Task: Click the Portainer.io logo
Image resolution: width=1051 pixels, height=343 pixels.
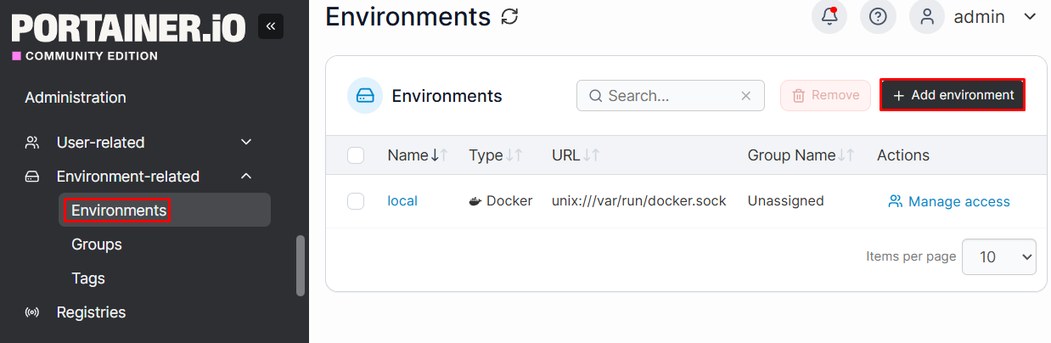Action: [x=128, y=28]
